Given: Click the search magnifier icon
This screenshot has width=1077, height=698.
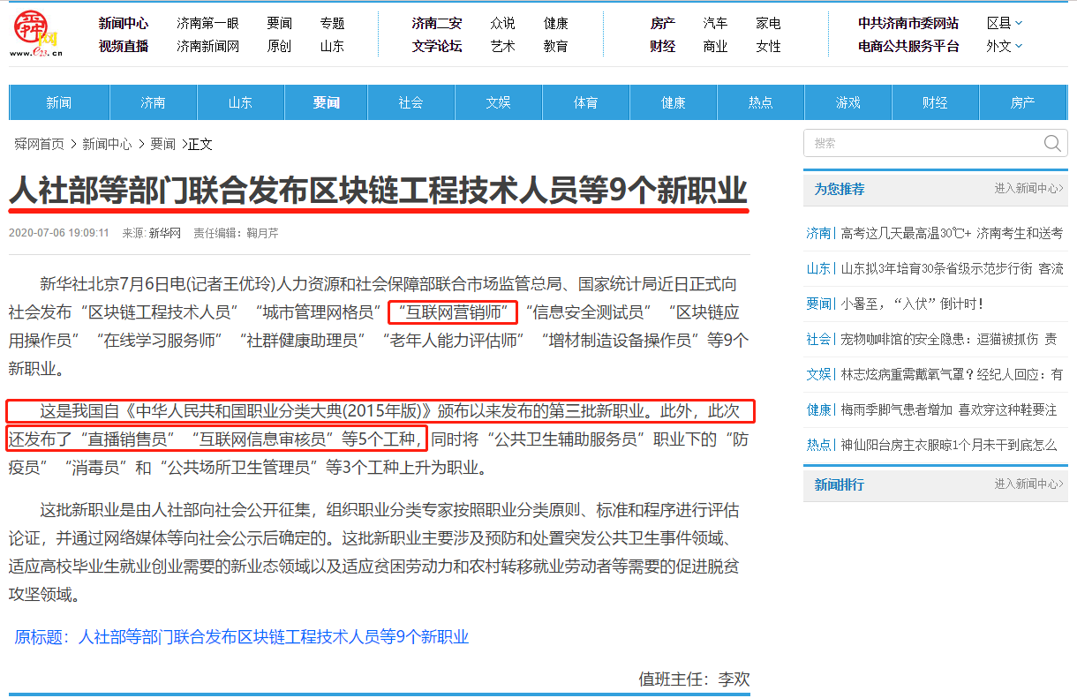Looking at the screenshot, I should tap(1052, 144).
